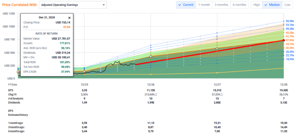Click the 45,58x orange multiple label

click(290, 33)
